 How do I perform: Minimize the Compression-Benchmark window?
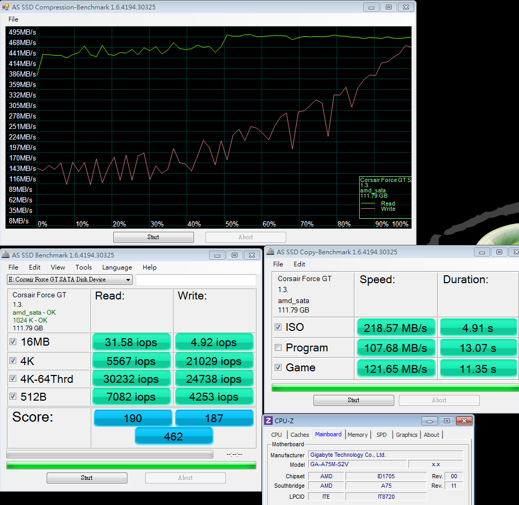pyautogui.click(x=371, y=7)
